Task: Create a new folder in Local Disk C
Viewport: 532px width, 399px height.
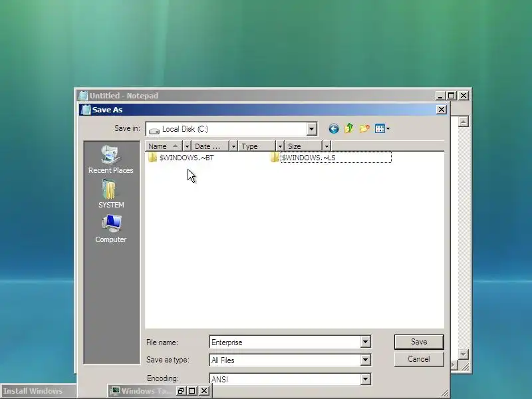Action: pos(364,128)
